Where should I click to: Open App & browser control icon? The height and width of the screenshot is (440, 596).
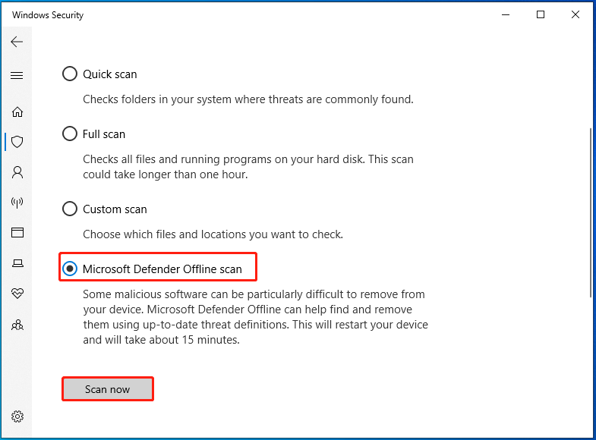coord(17,232)
